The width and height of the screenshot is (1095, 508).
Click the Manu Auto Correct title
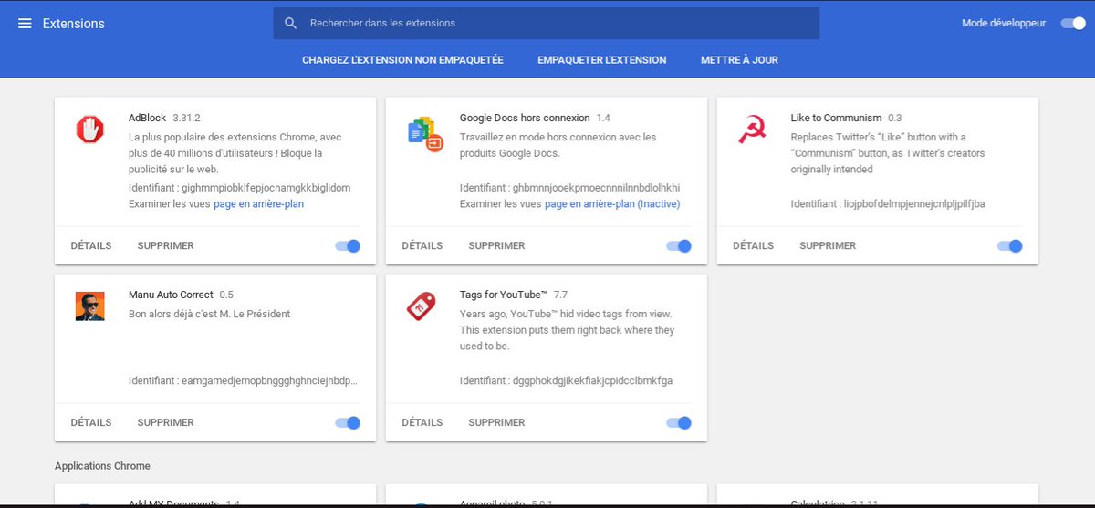pyautogui.click(x=171, y=295)
